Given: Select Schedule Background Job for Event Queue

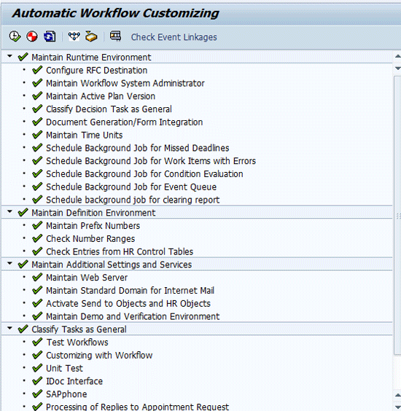Looking at the screenshot, I should tap(131, 187).
